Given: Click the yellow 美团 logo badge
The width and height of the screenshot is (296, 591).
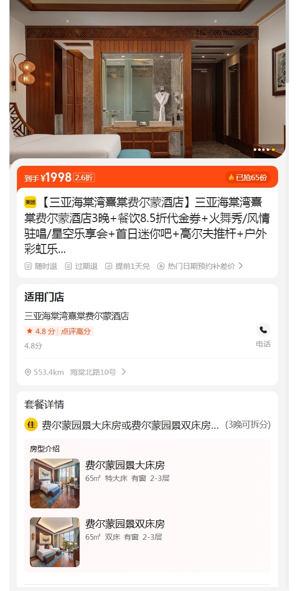Looking at the screenshot, I should click(30, 203).
